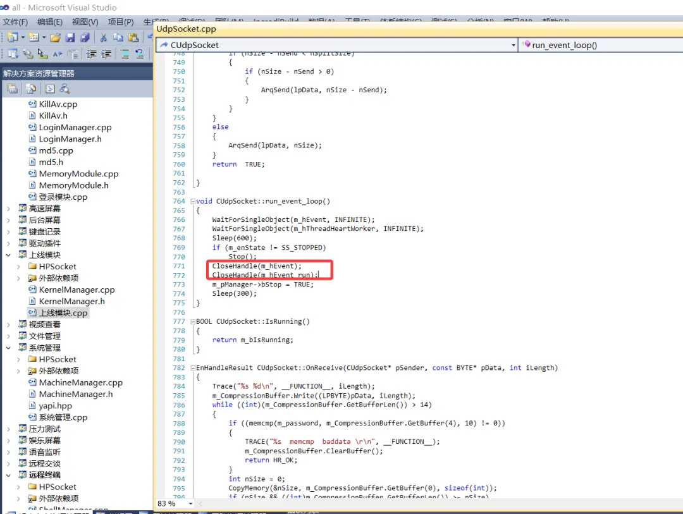The height and width of the screenshot is (514, 683).
Task: Click the Decrease Indent icon
Action: point(92,54)
